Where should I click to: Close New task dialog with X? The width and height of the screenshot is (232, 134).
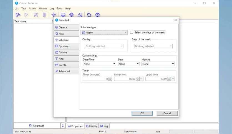[x=175, y=20]
